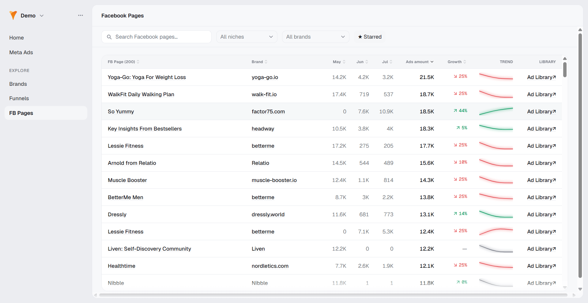Click the Liven trend sparkline

coord(496,248)
